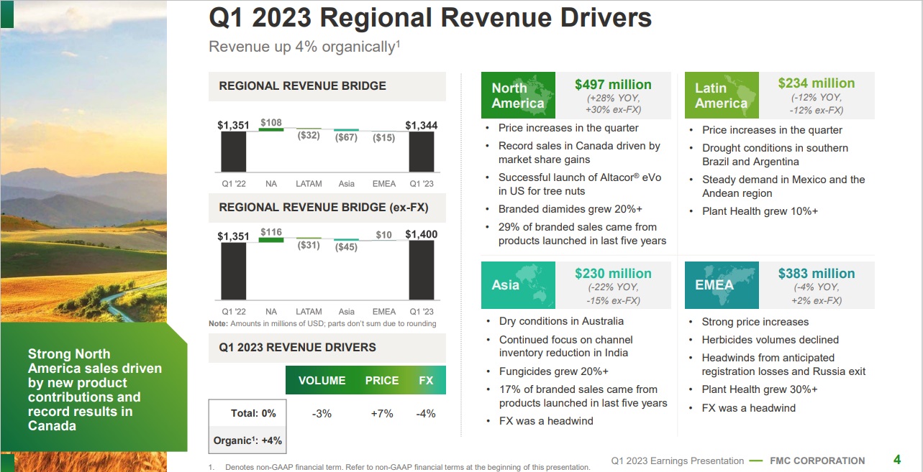The image size is (923, 472).
Task: Click the $497 million North America figure
Action: [613, 85]
